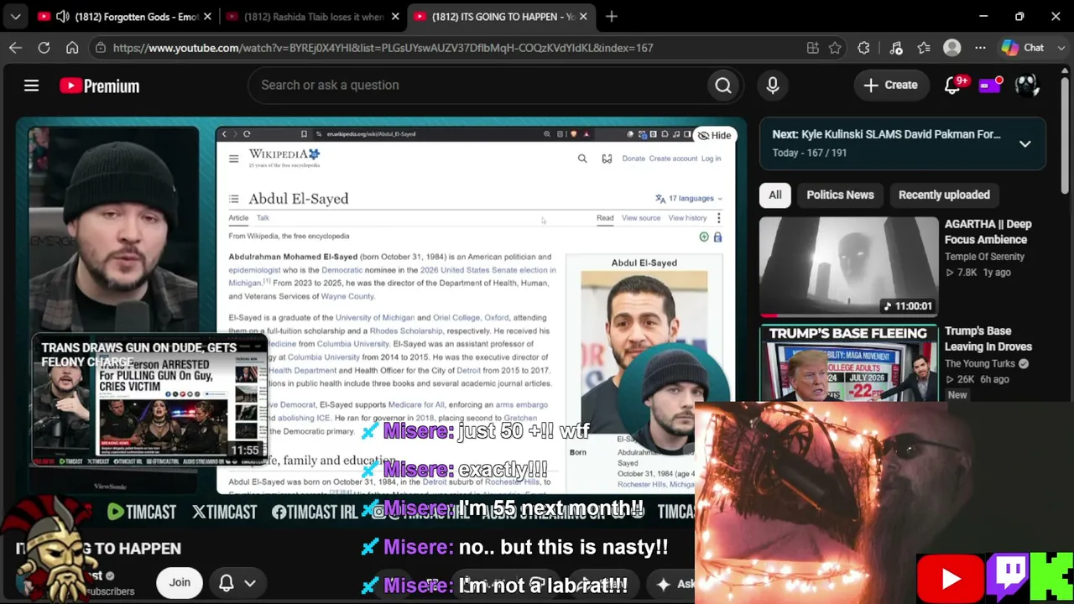Open Trump's Base Fleeing video thumbnail
This screenshot has height=604, width=1074.
[848, 363]
